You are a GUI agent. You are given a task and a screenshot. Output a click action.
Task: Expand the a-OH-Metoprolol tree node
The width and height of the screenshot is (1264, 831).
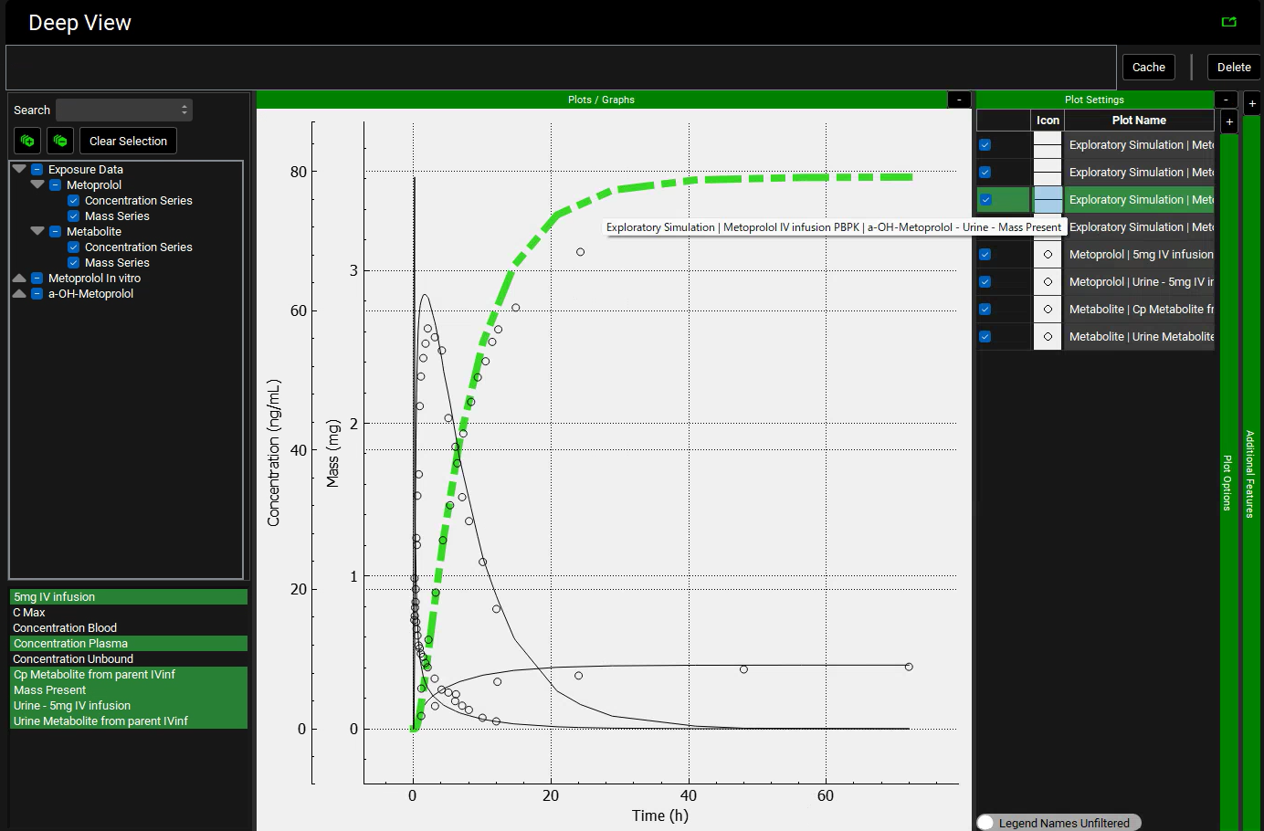pos(19,293)
